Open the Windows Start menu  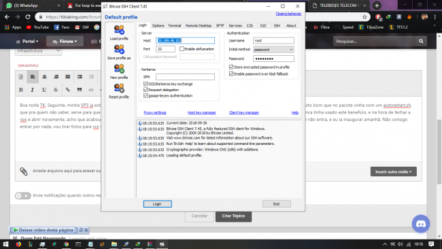5,244
